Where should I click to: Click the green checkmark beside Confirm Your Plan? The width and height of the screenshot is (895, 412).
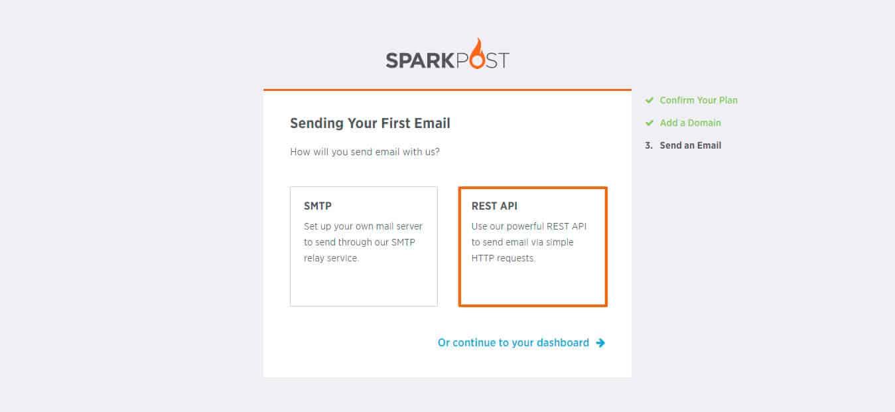click(x=650, y=100)
